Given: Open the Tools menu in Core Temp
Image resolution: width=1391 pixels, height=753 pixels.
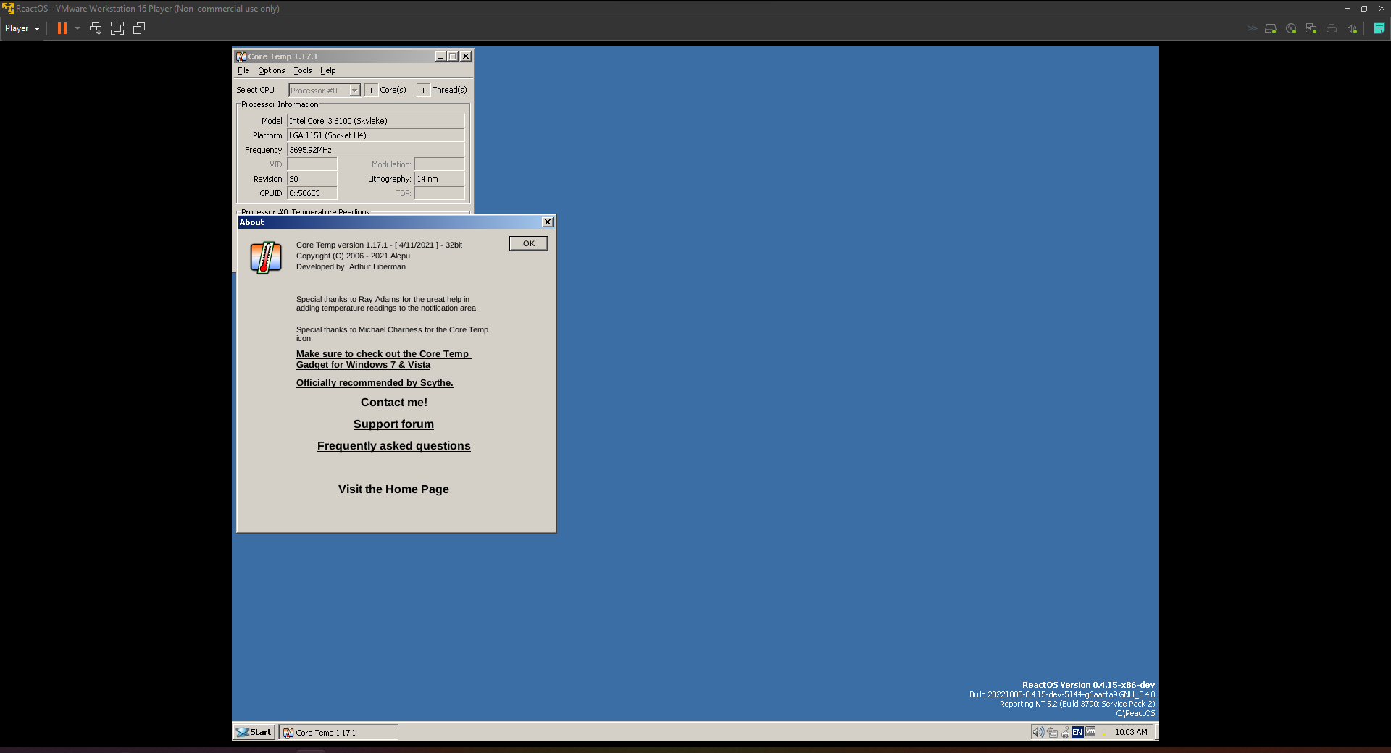Looking at the screenshot, I should click(302, 70).
